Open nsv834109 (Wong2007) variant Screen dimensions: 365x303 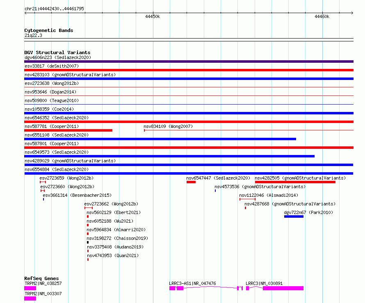168,126
